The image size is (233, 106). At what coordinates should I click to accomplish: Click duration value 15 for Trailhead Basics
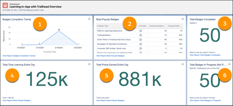pyautogui.click(x=166, y=35)
